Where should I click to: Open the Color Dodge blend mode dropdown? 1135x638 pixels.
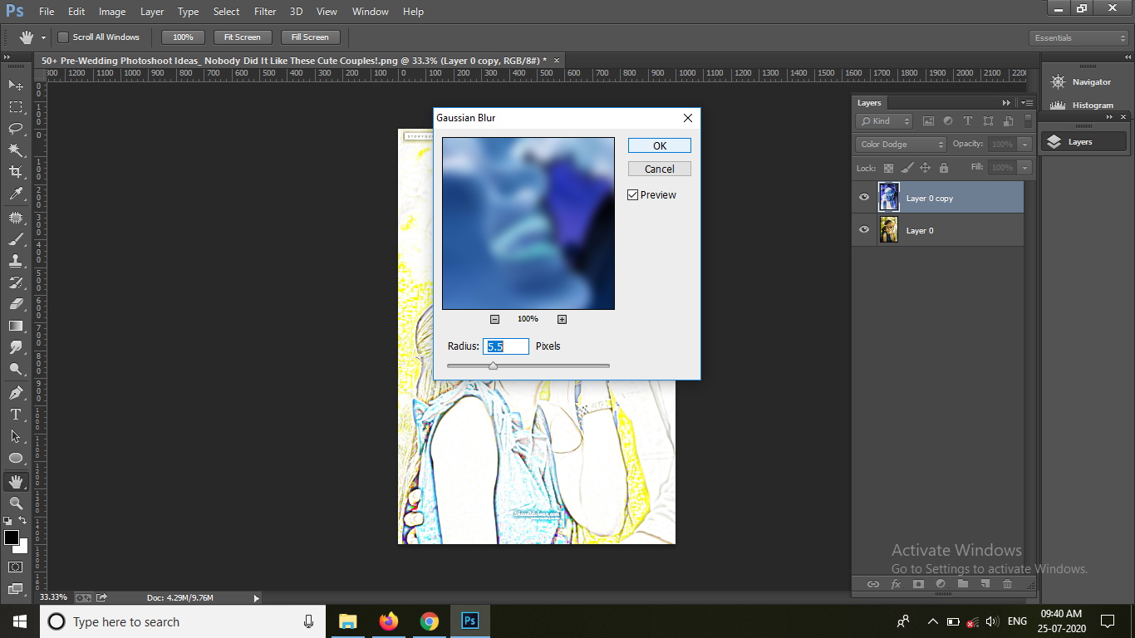pyautogui.click(x=901, y=145)
